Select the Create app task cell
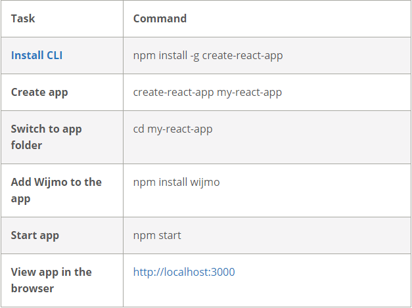Screen dimensions: 412x308 click(39, 92)
